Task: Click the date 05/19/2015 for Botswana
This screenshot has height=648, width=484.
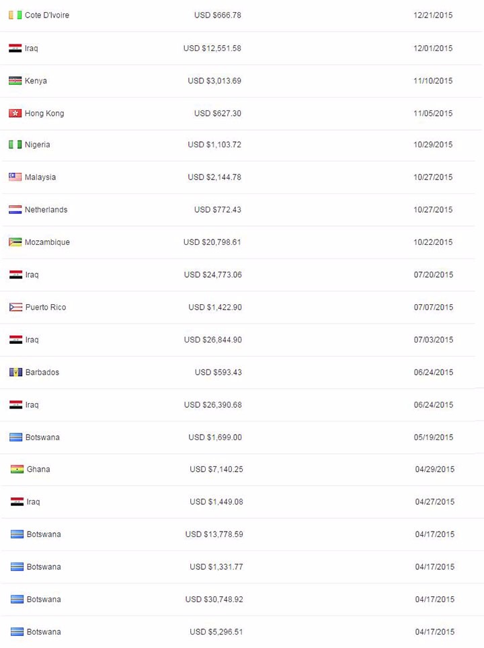Action: click(433, 437)
